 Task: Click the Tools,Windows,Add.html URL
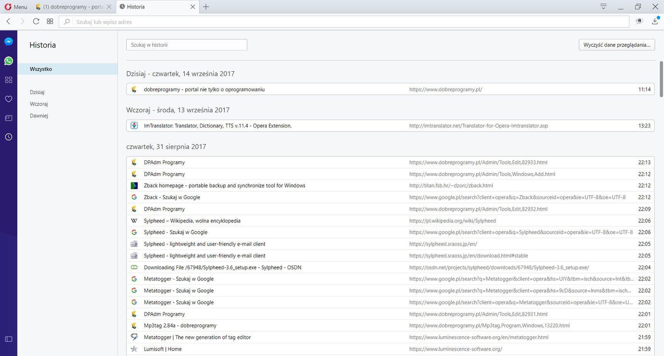click(x=482, y=174)
